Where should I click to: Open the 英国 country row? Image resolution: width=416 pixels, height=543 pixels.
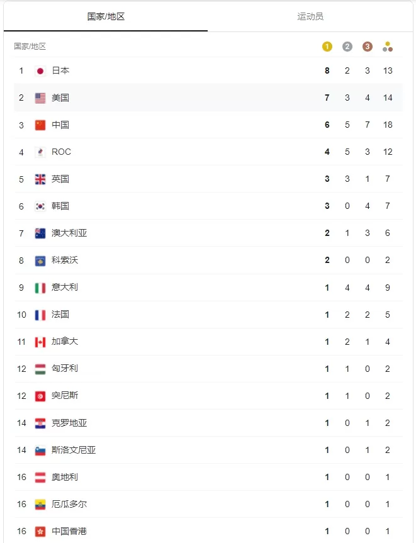point(208,179)
